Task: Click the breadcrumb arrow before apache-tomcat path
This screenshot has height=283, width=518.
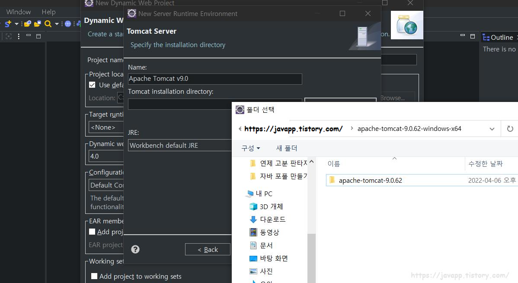Action: click(x=352, y=128)
